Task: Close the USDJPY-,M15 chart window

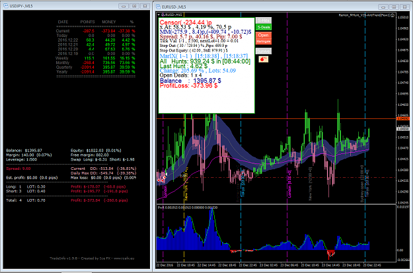Action: (145, 6)
